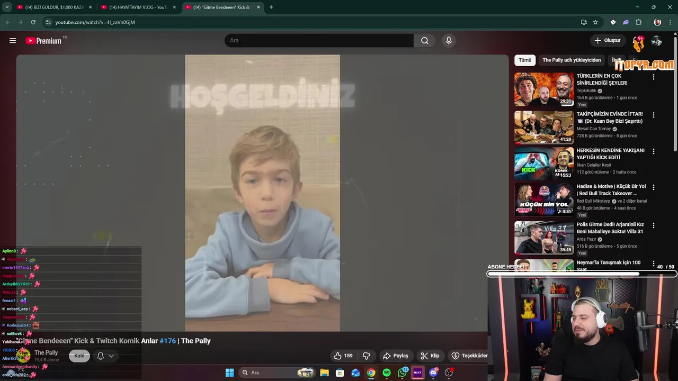Click the YouTube search magnifier button
678x381 pixels.
click(425, 41)
